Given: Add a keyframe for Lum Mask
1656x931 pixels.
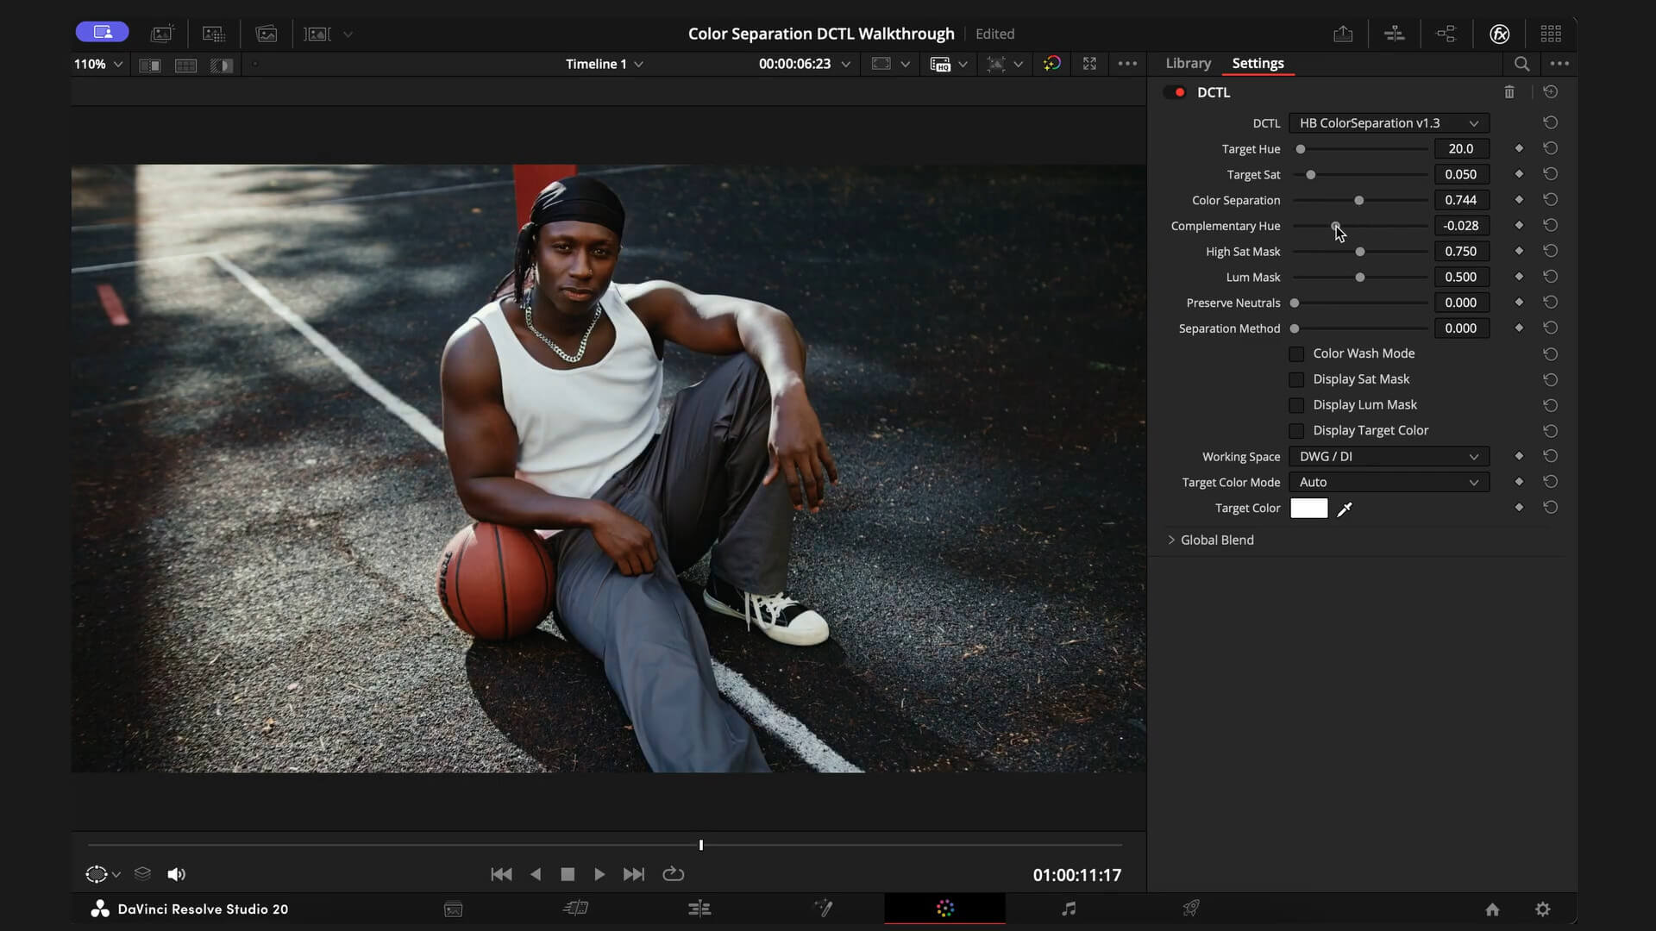Looking at the screenshot, I should [x=1520, y=277].
